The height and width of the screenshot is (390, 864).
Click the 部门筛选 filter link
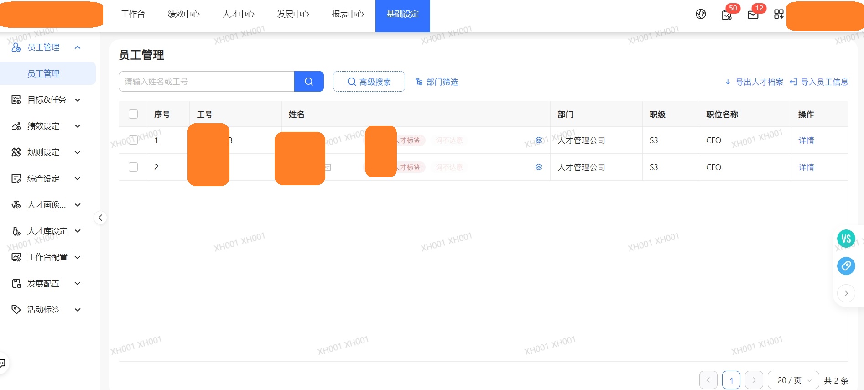point(437,82)
